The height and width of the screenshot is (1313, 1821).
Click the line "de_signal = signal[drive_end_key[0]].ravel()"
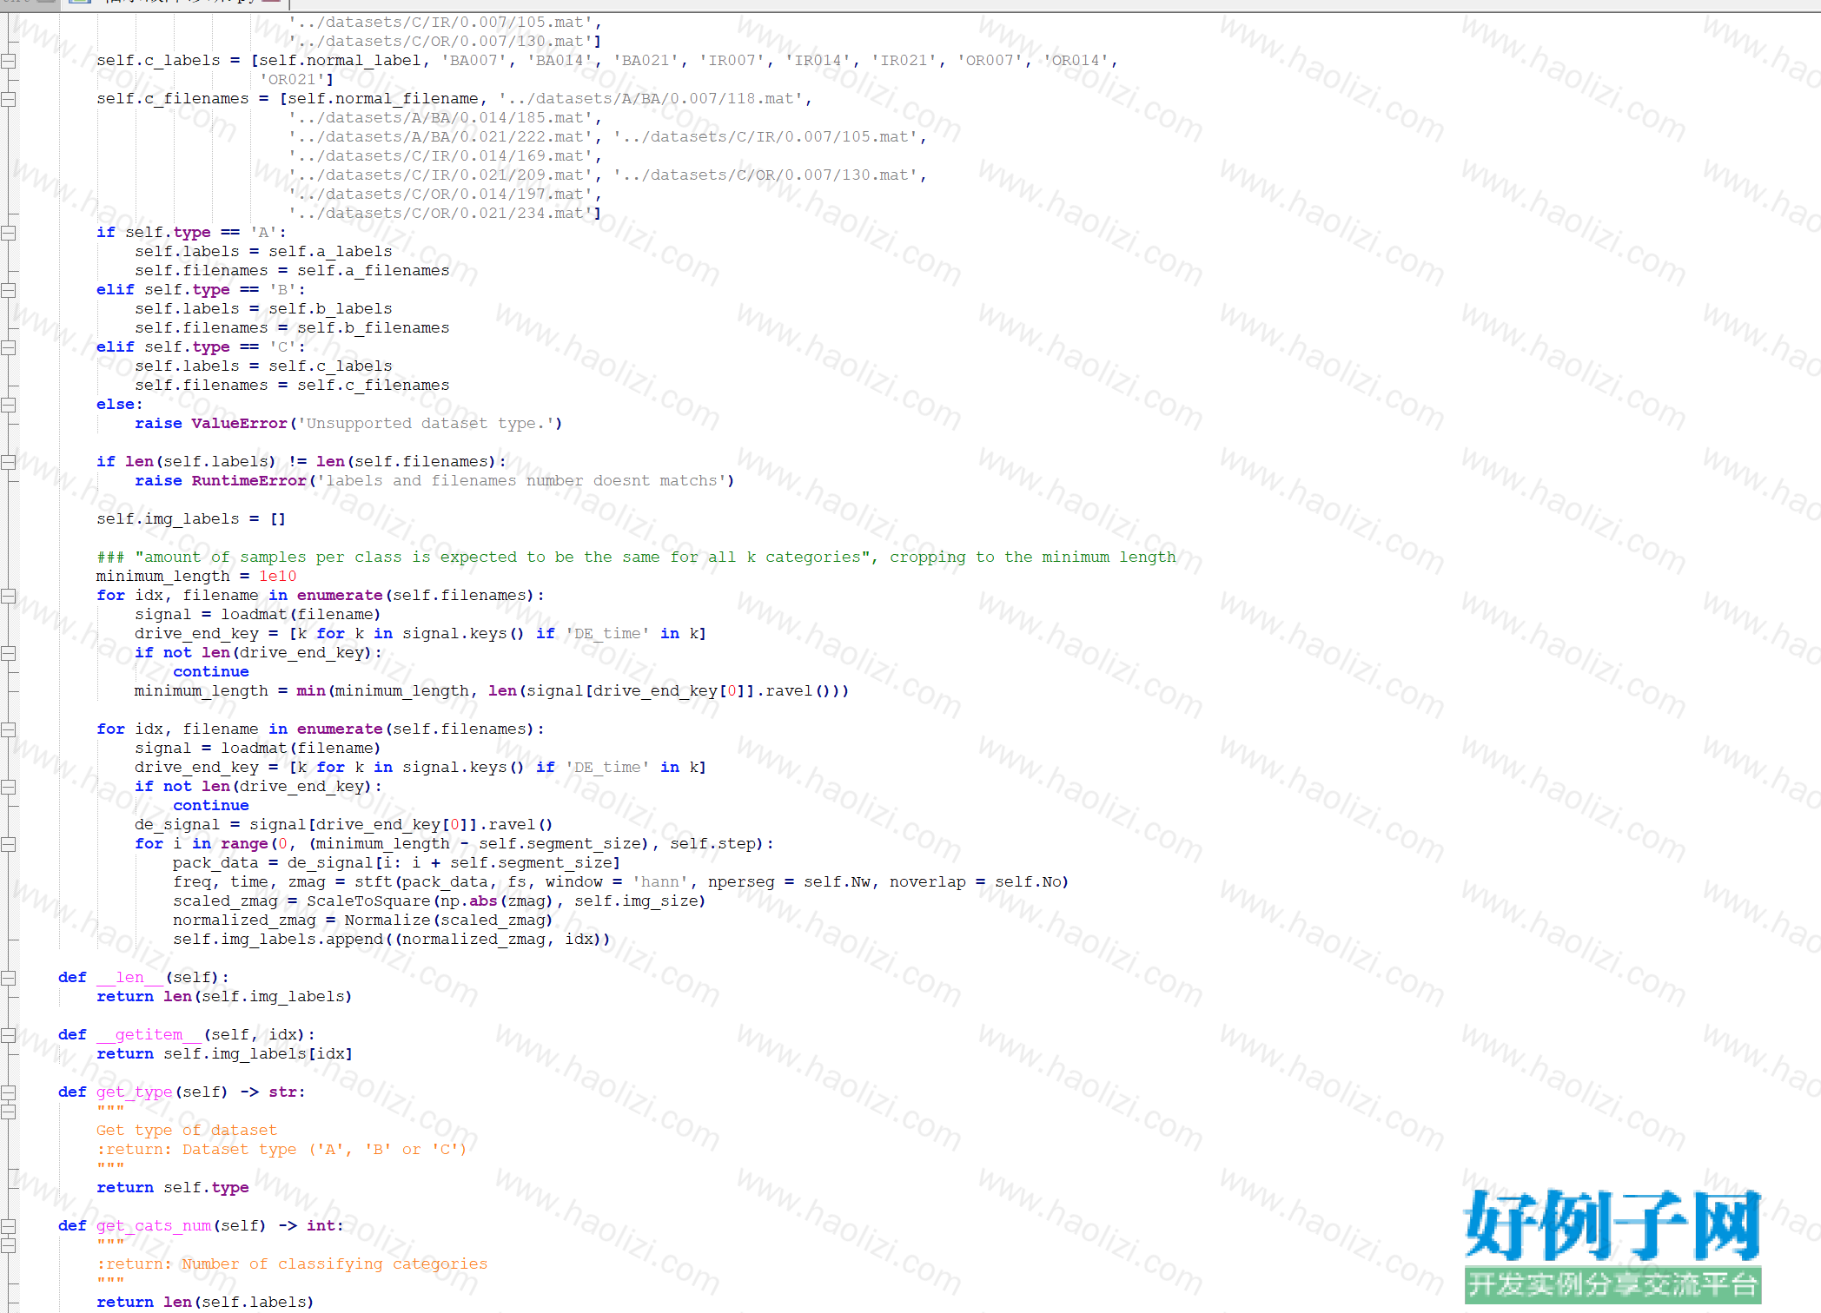coord(344,825)
